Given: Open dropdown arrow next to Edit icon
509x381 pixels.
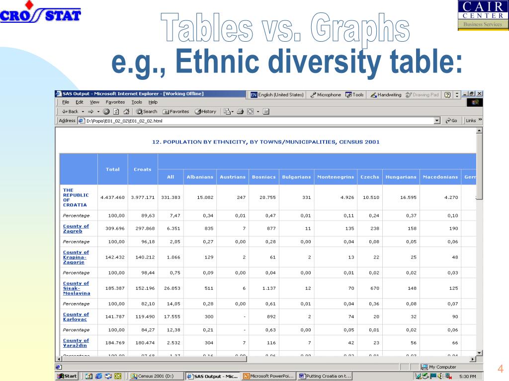Looking at the screenshot, I should coord(258,112).
